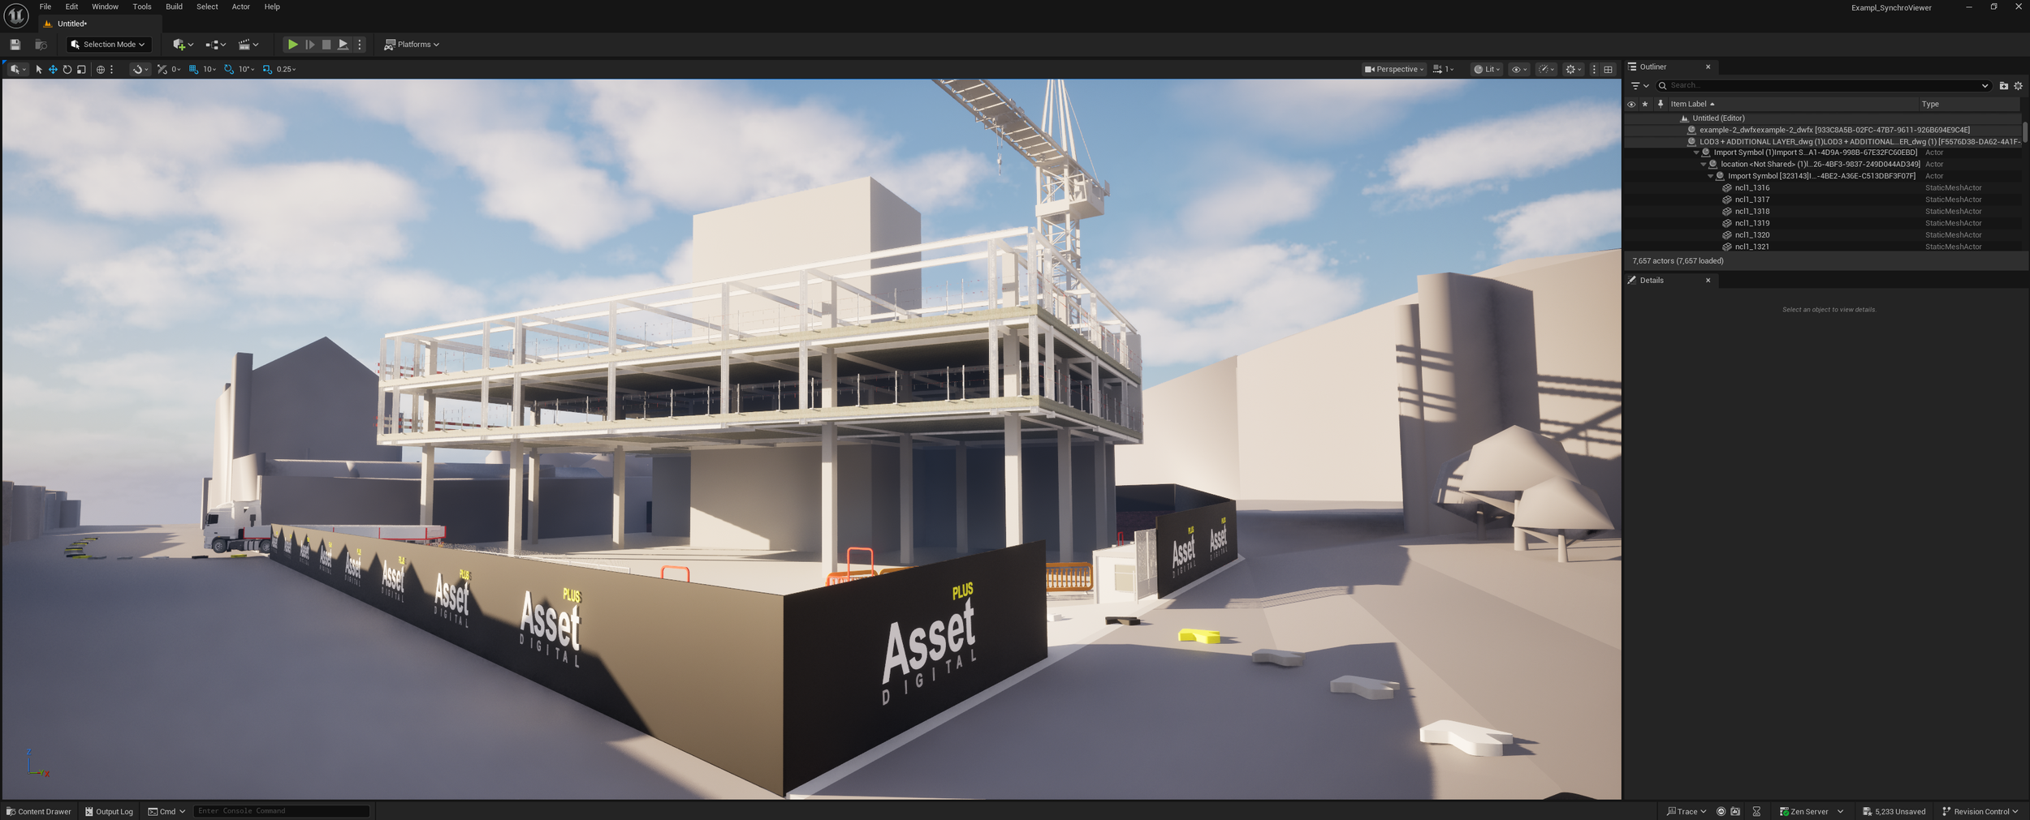This screenshot has width=2030, height=820.
Task: Sort by the Item Label column
Action: point(1792,105)
